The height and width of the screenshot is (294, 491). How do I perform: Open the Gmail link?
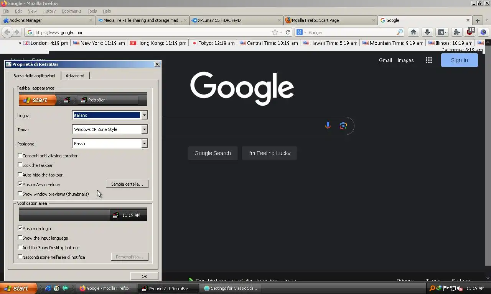(x=386, y=60)
